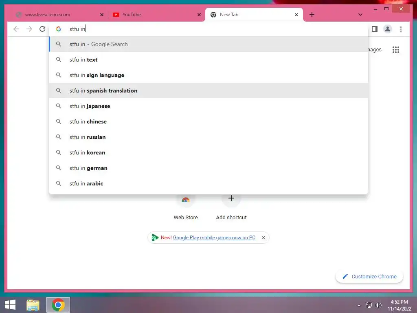This screenshot has width=417, height=313.
Task: Choose 'stfu in text' suggestion
Action: coord(208,60)
